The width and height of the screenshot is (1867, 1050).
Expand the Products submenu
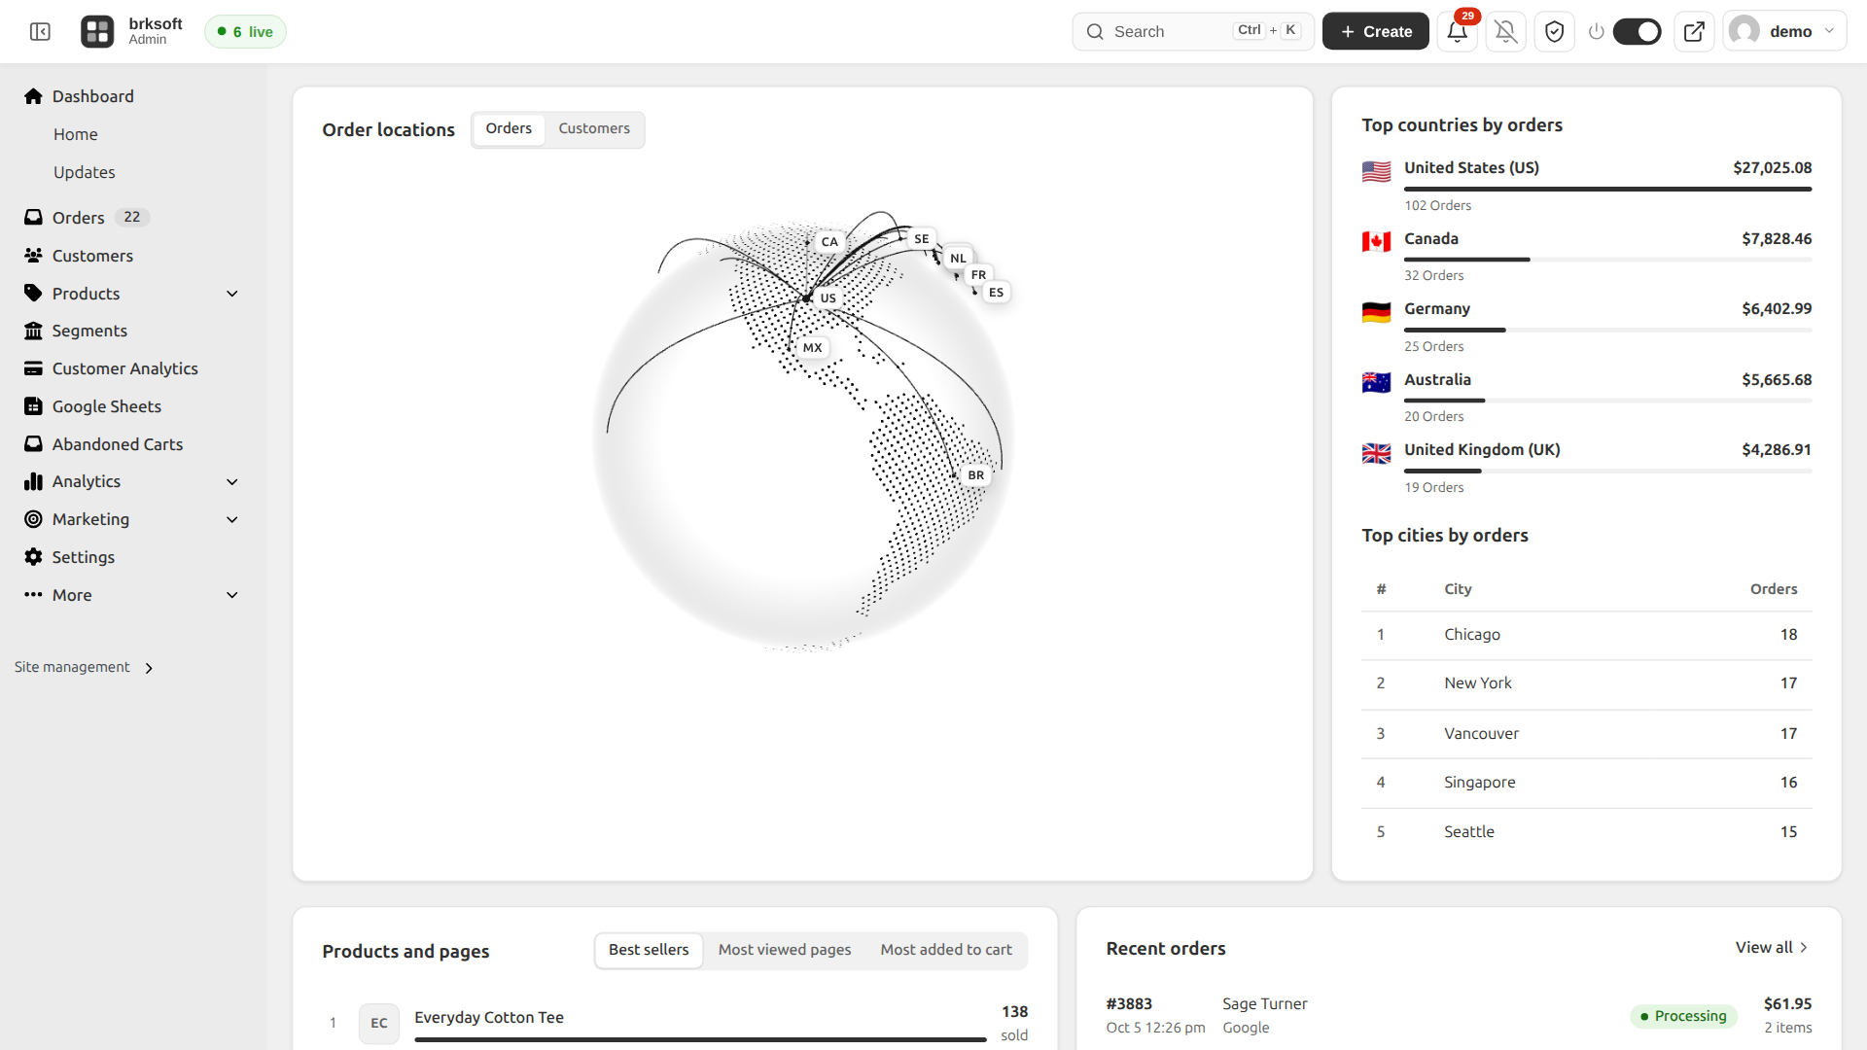point(232,294)
